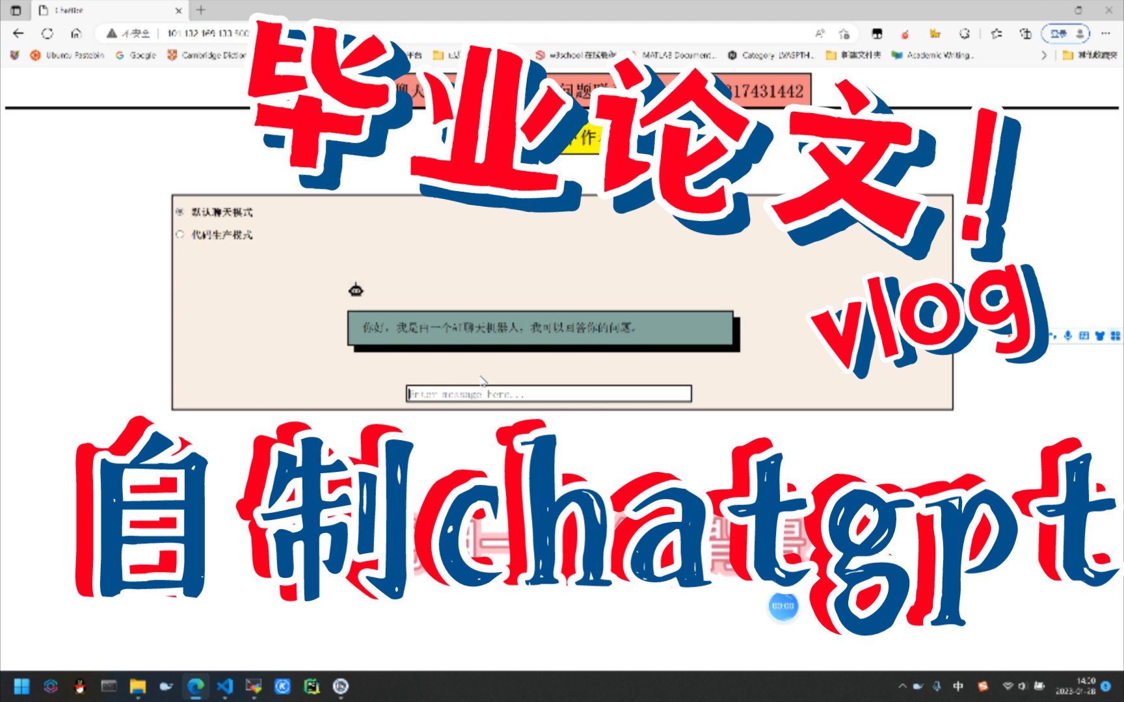Click the floating blue recorder bubble
This screenshot has width=1124, height=702.
(783, 606)
